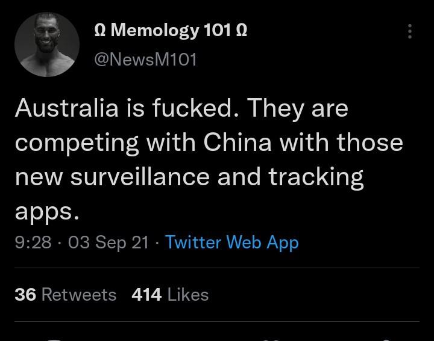434x341 pixels.
Task: Click the 9:28 timestamp
Action: coord(33,242)
